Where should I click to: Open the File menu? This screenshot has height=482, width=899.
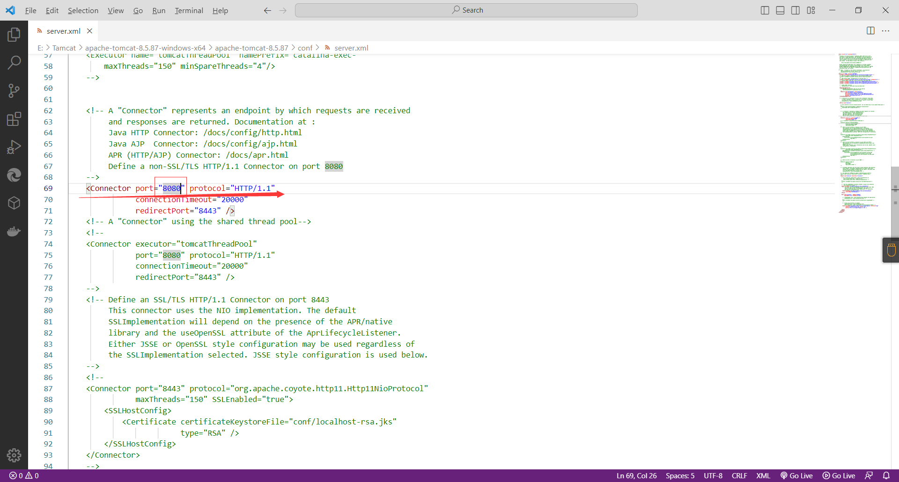click(30, 10)
